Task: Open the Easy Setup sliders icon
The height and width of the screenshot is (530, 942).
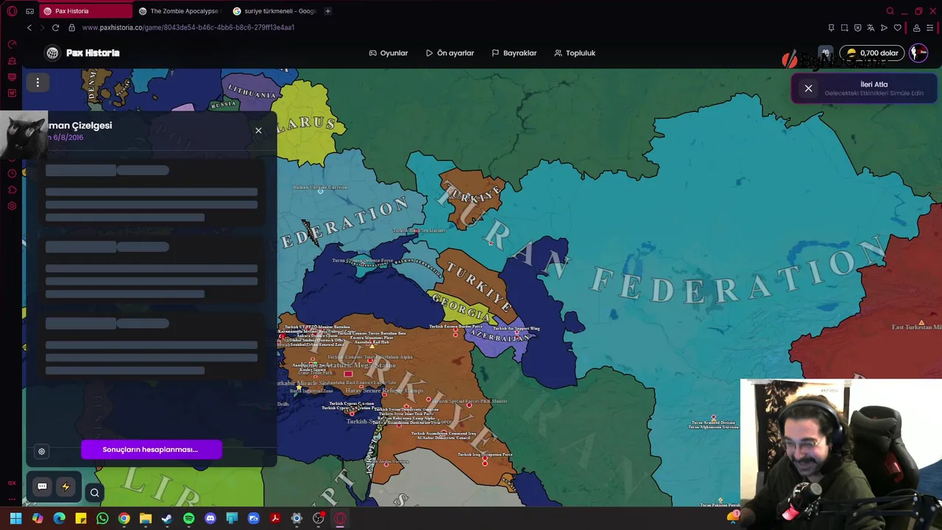Action: click(x=930, y=28)
